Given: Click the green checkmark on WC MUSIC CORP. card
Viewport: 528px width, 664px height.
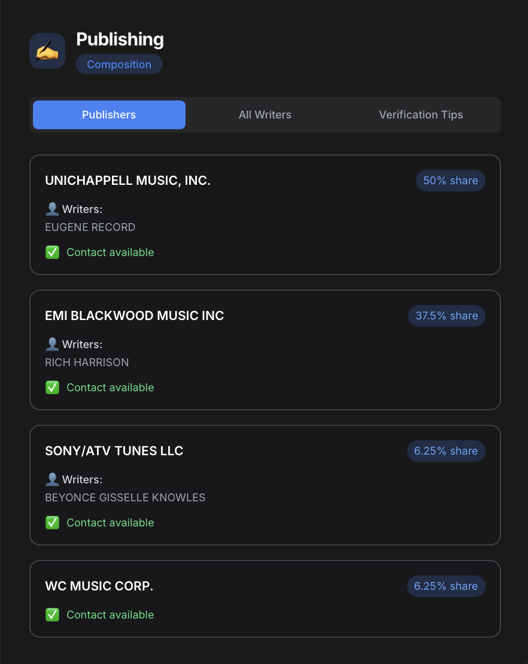Looking at the screenshot, I should (52, 614).
